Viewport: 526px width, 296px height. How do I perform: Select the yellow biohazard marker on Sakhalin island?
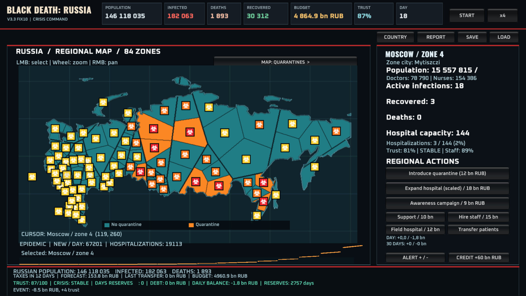276,195
